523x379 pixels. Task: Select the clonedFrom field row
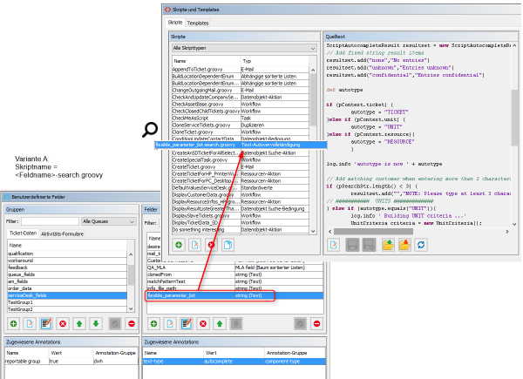(234, 274)
